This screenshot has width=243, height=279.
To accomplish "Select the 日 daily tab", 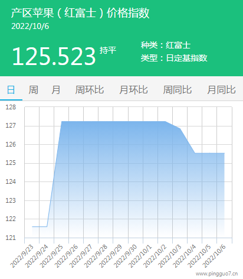I will click(x=11, y=90).
